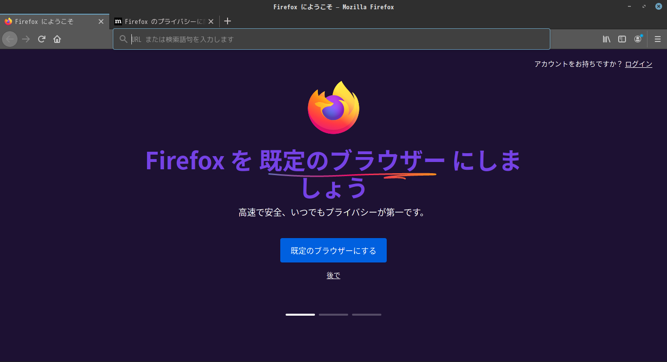
Task: Open a new tab with plus button
Action: [228, 21]
